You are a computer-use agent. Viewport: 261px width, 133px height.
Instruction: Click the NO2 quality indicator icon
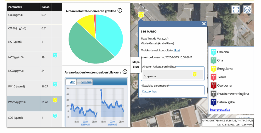(x=55, y=55)
